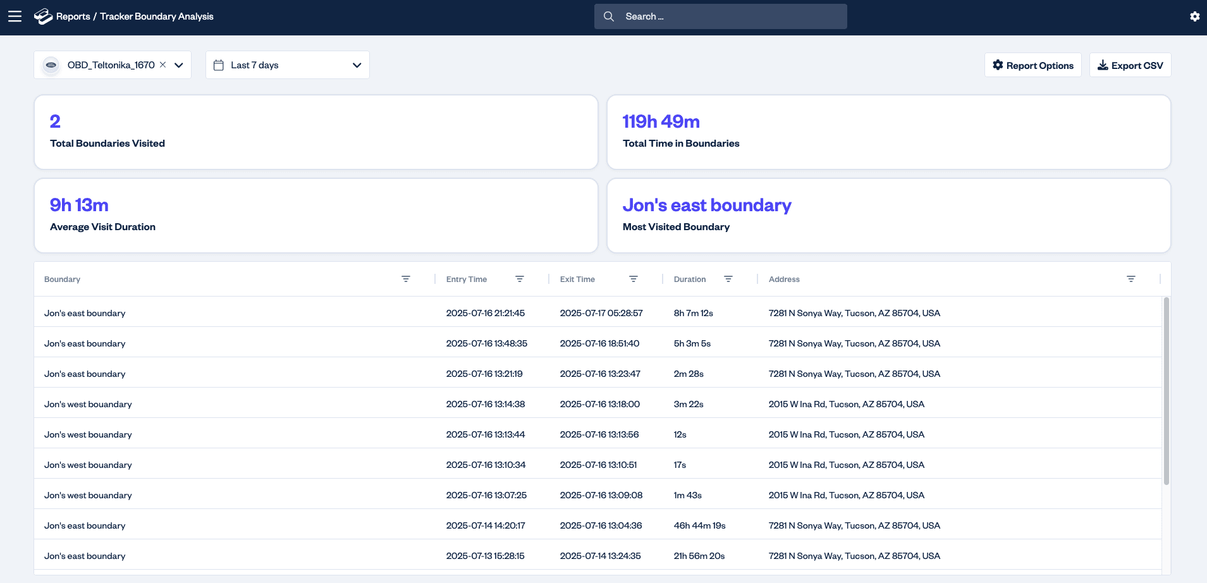Click the Boundary column filter icon

(406, 279)
